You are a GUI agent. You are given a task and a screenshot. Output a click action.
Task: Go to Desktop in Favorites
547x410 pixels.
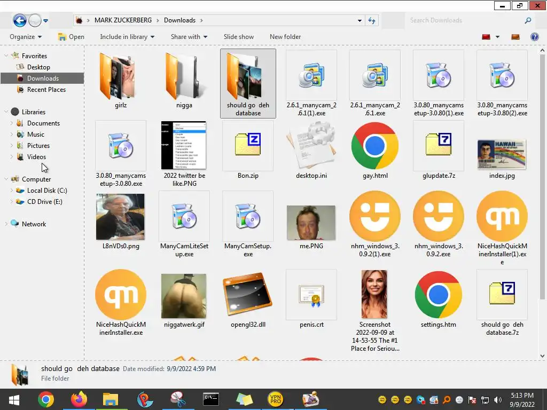(x=38, y=67)
